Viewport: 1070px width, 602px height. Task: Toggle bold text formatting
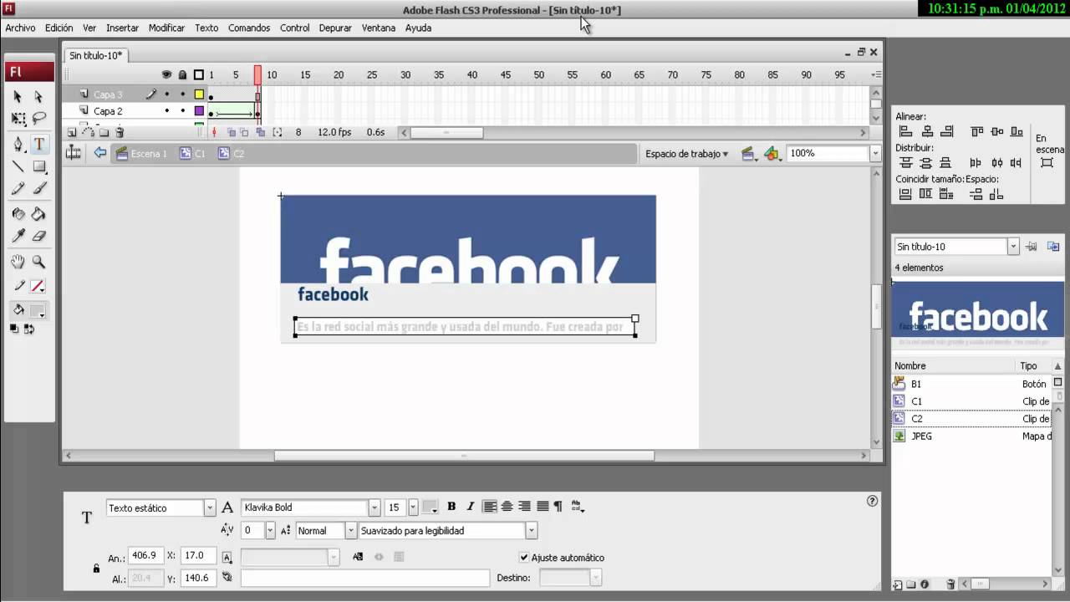(x=451, y=507)
